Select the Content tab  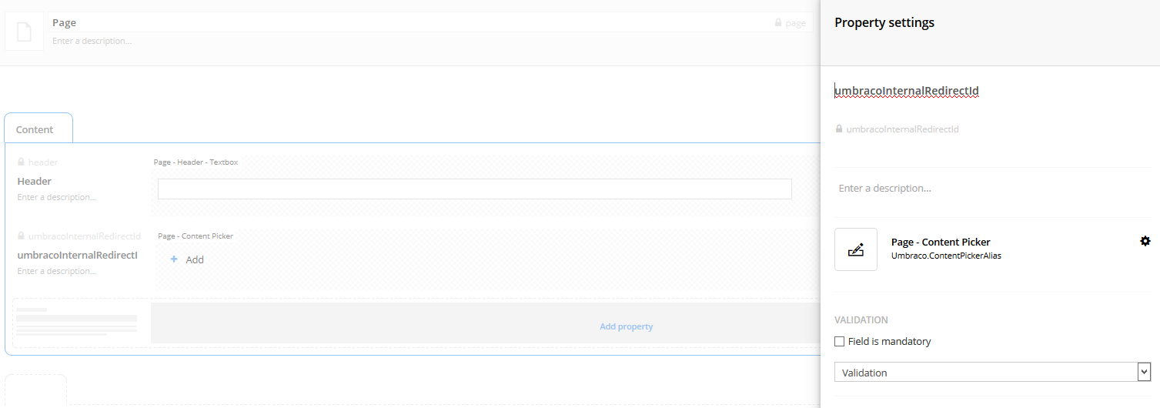(35, 129)
